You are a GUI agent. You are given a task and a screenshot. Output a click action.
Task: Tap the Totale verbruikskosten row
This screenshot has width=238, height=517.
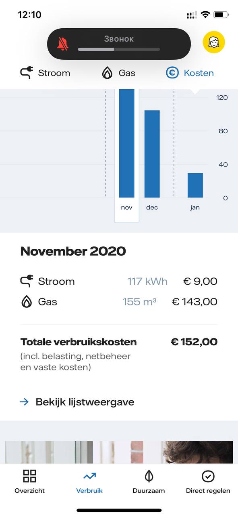tap(119, 342)
